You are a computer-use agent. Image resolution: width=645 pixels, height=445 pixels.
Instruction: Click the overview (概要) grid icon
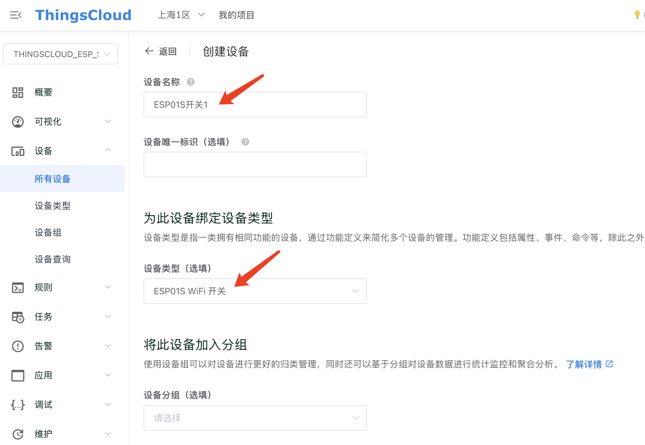(18, 92)
